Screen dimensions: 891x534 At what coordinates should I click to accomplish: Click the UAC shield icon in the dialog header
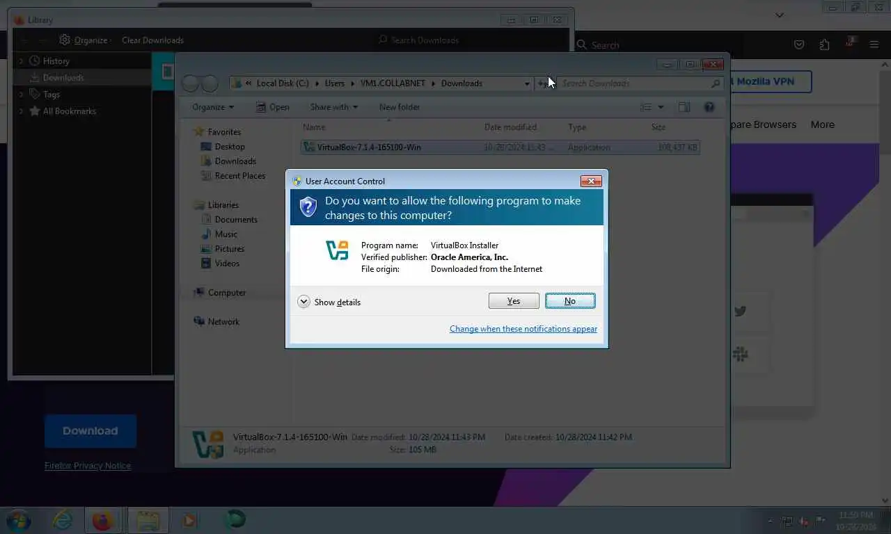308,207
